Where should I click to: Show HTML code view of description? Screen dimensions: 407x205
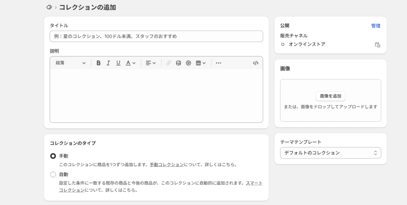coord(256,63)
